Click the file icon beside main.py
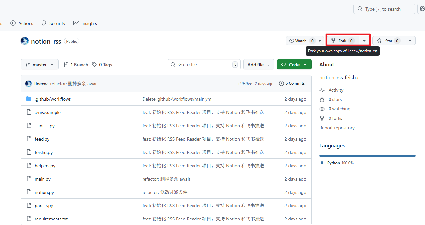 pos(29,179)
